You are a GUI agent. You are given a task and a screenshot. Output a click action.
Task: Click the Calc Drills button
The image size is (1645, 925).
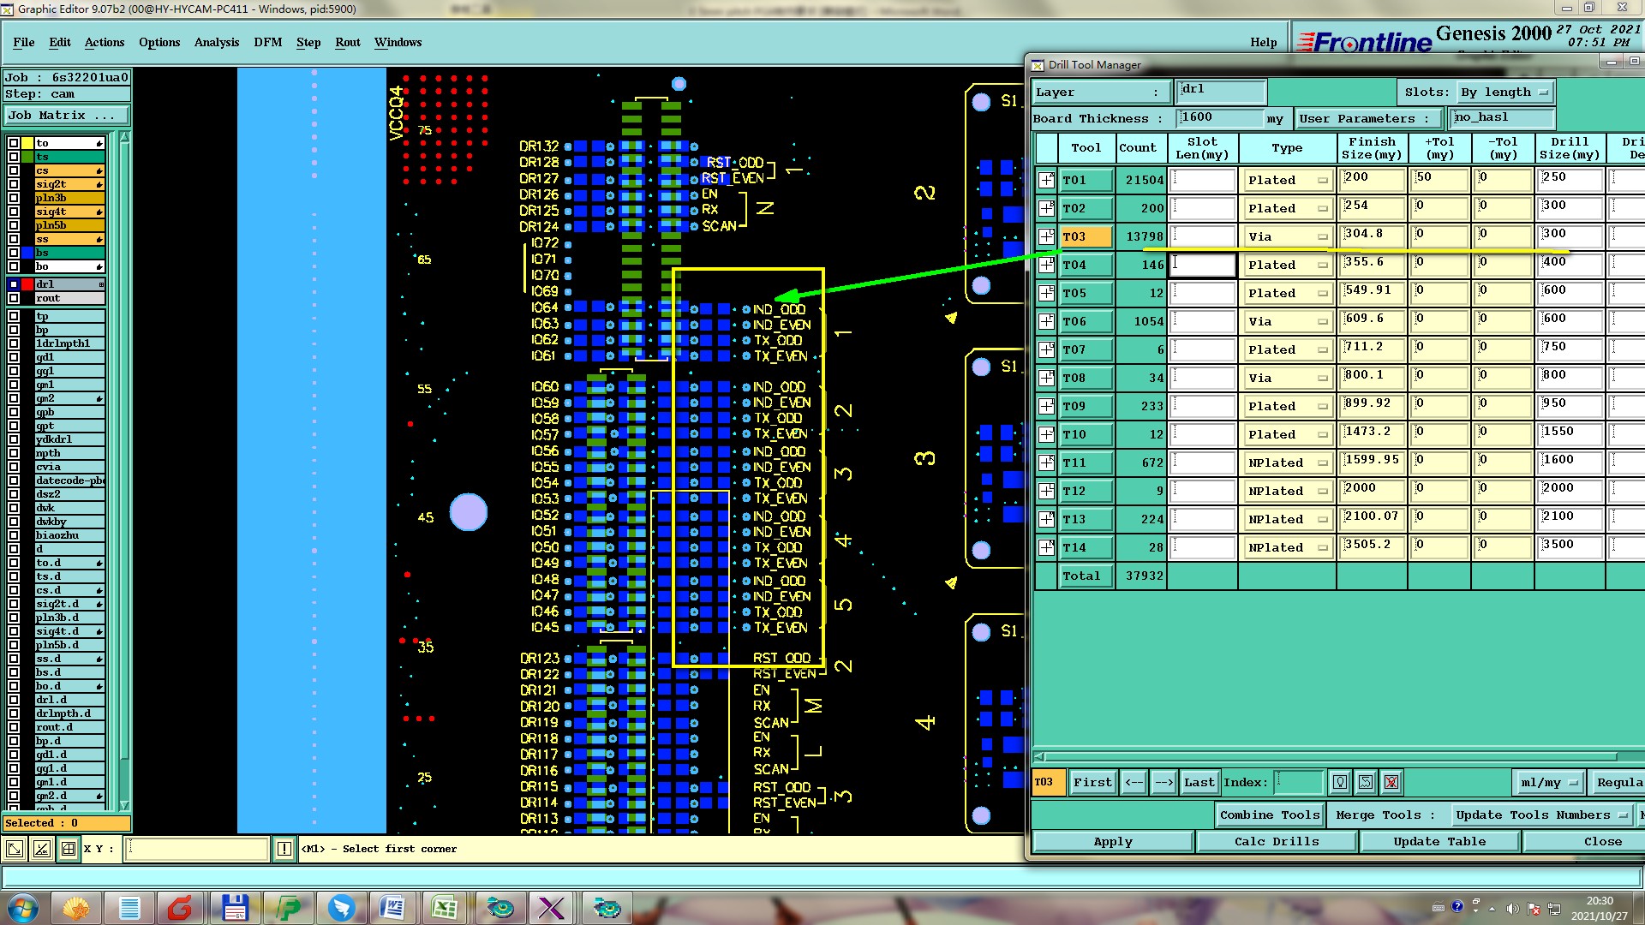click(x=1276, y=842)
